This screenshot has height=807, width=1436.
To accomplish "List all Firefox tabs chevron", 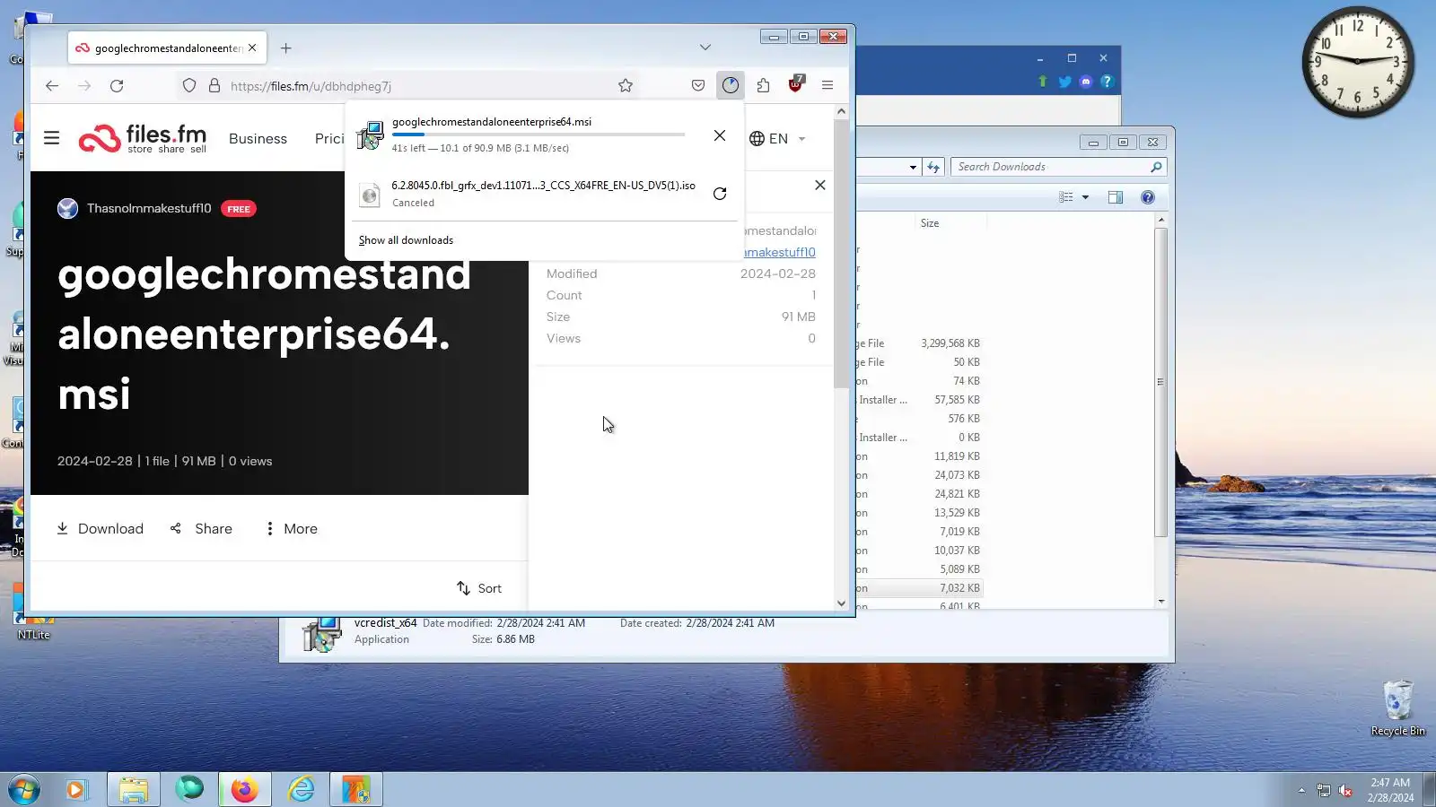I will pyautogui.click(x=705, y=48).
